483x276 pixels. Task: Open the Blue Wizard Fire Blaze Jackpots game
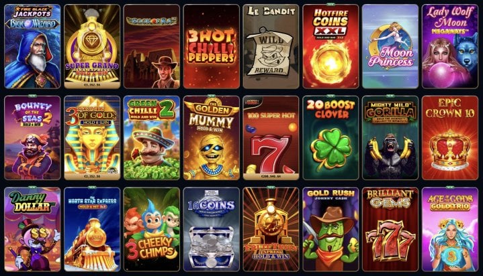click(x=32, y=46)
